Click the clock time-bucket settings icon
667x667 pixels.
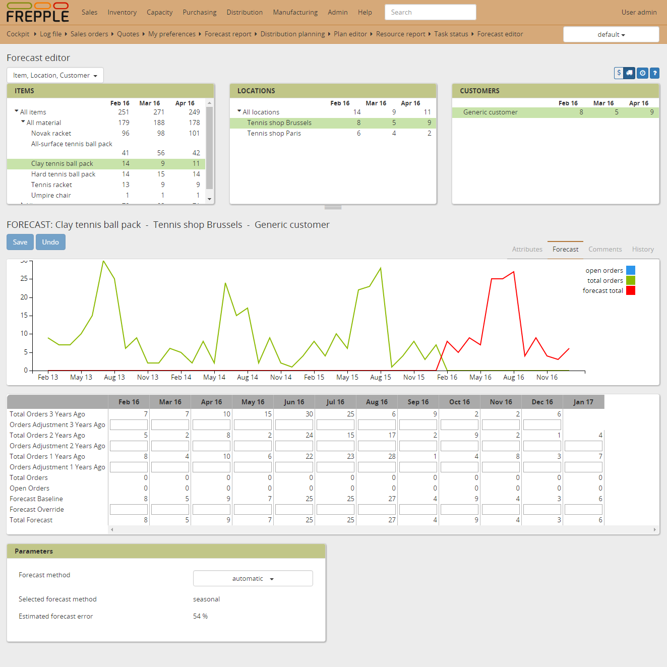[x=642, y=73]
